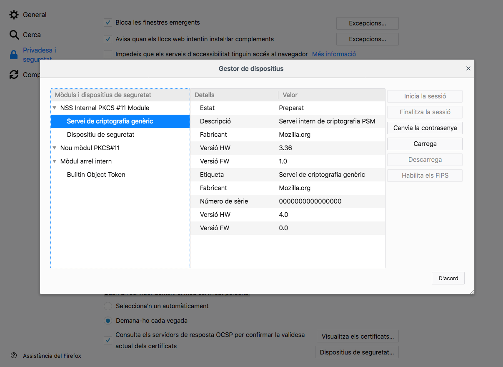Select the Demana-ho cada vegada radio button

pos(108,321)
